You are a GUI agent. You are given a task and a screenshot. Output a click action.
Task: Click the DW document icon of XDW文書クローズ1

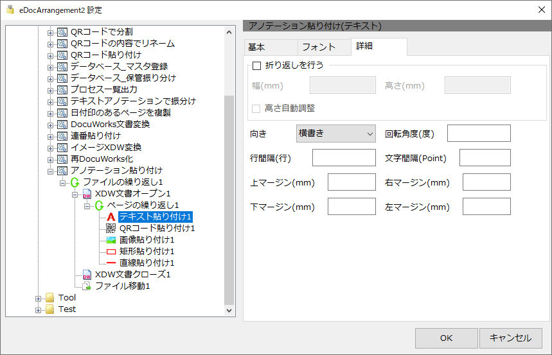[87, 275]
